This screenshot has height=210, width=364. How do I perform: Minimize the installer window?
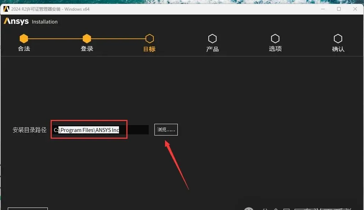(x=323, y=9)
